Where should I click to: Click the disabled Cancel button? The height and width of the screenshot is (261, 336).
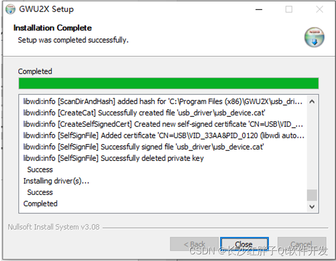(x=302, y=244)
